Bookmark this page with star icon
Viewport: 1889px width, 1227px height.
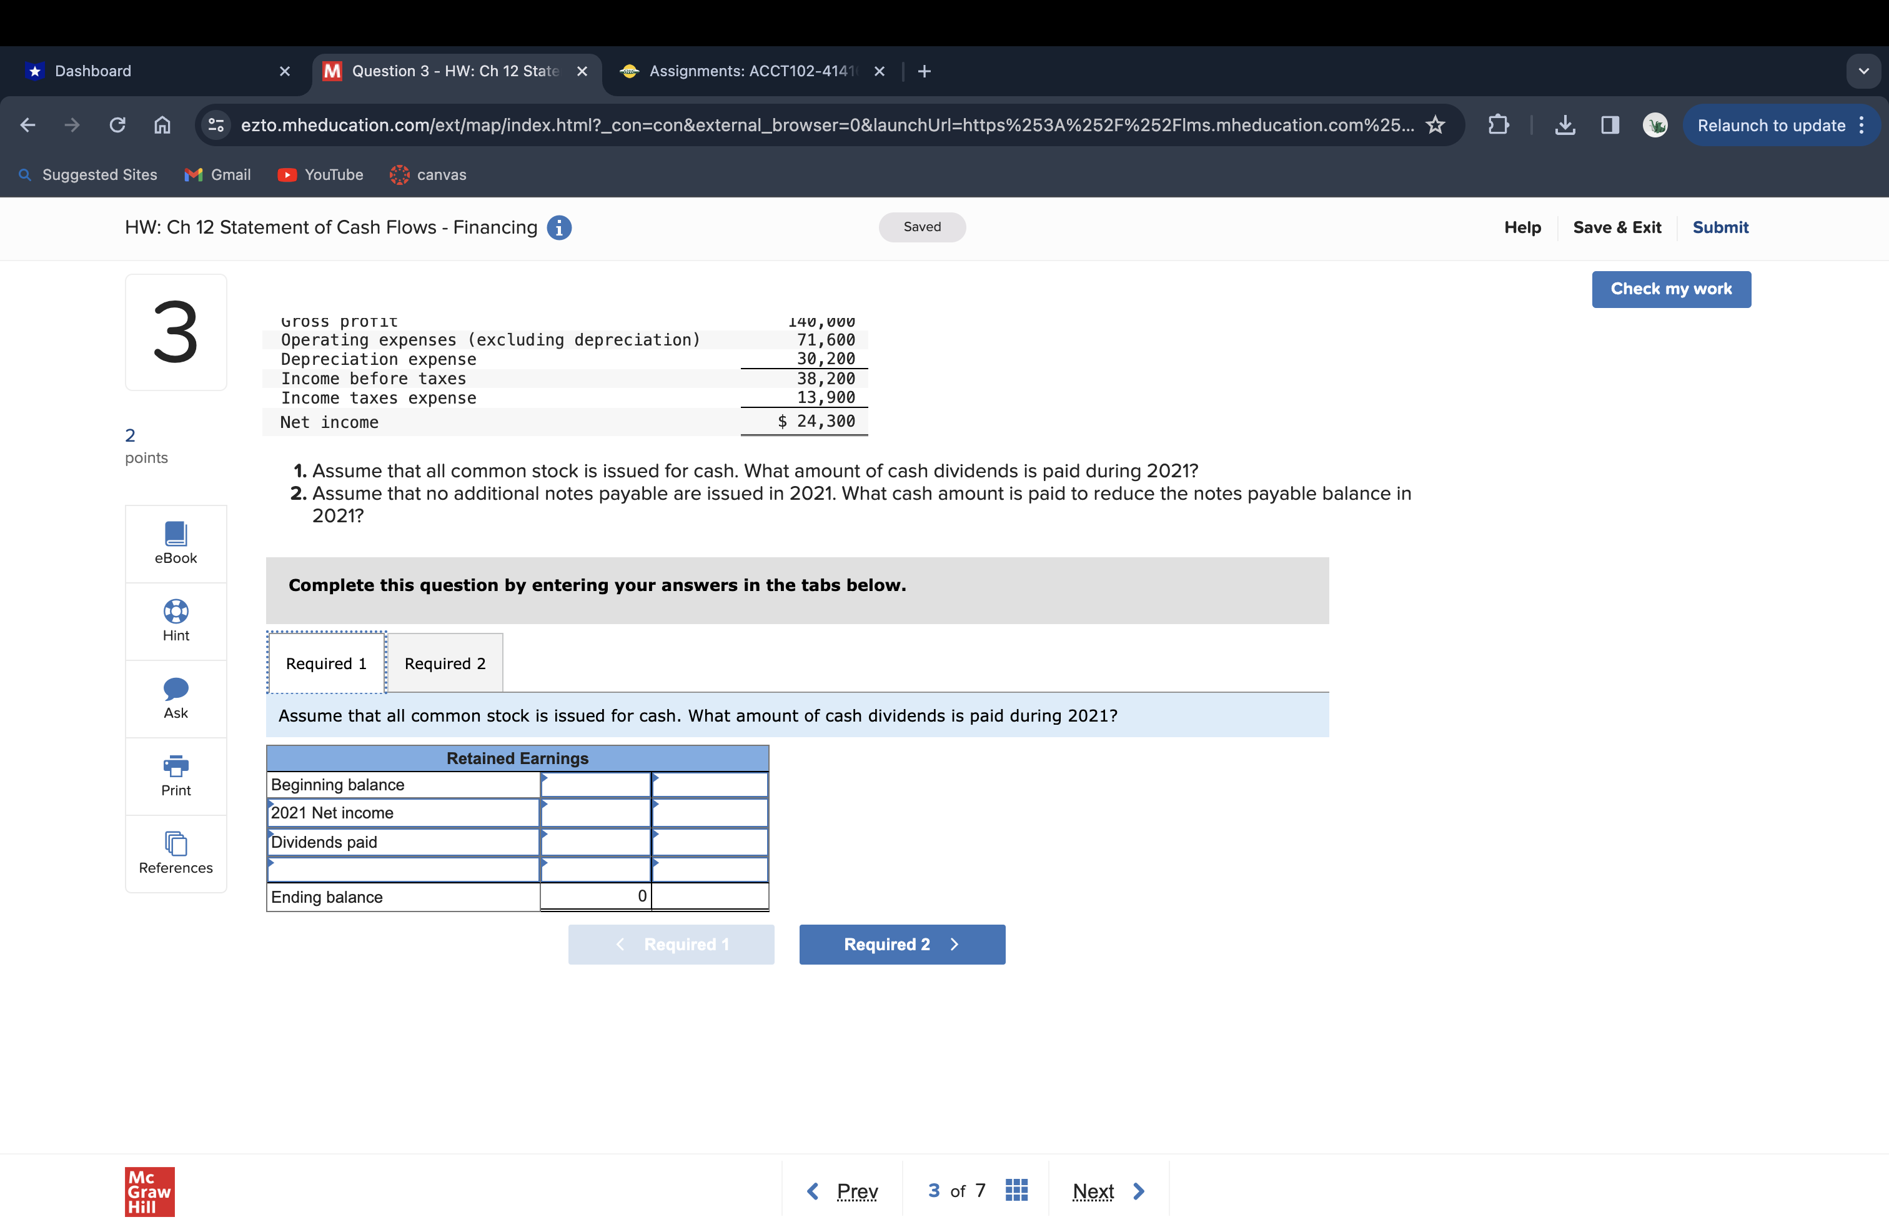pos(1435,126)
